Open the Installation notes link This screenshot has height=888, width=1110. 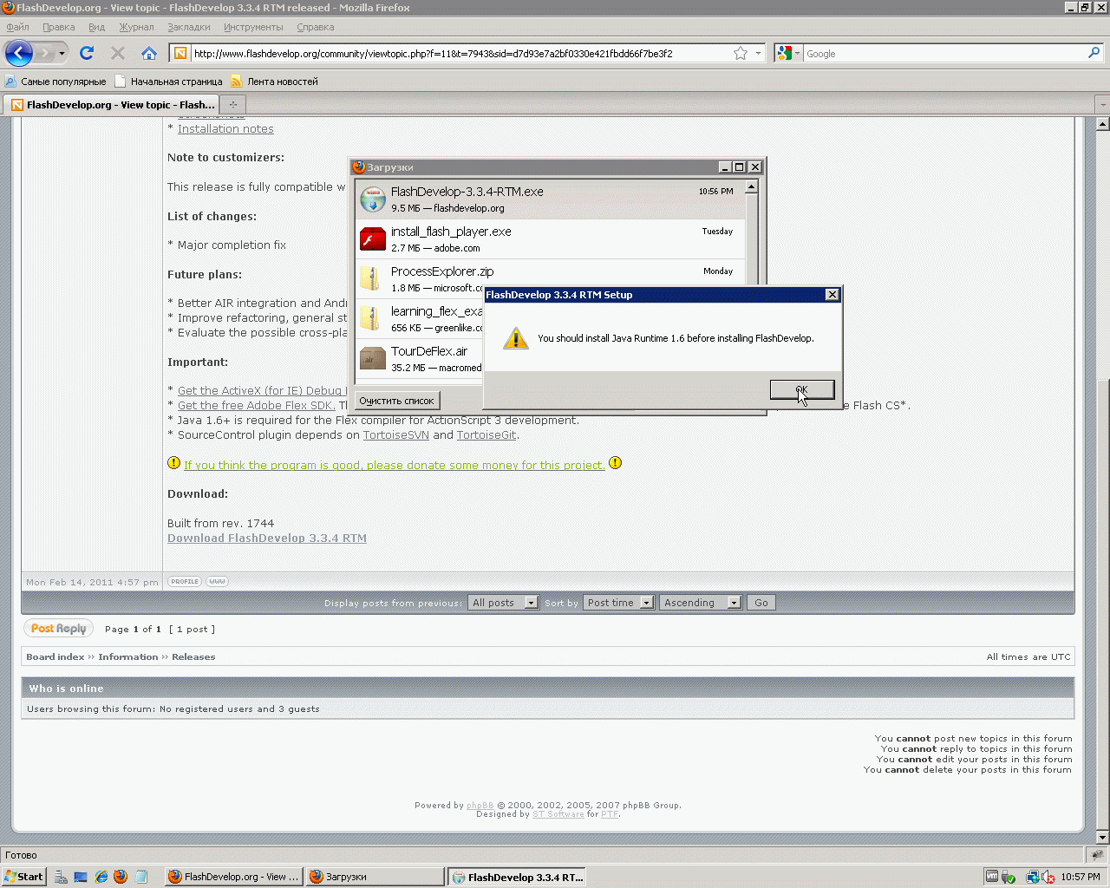click(x=225, y=129)
